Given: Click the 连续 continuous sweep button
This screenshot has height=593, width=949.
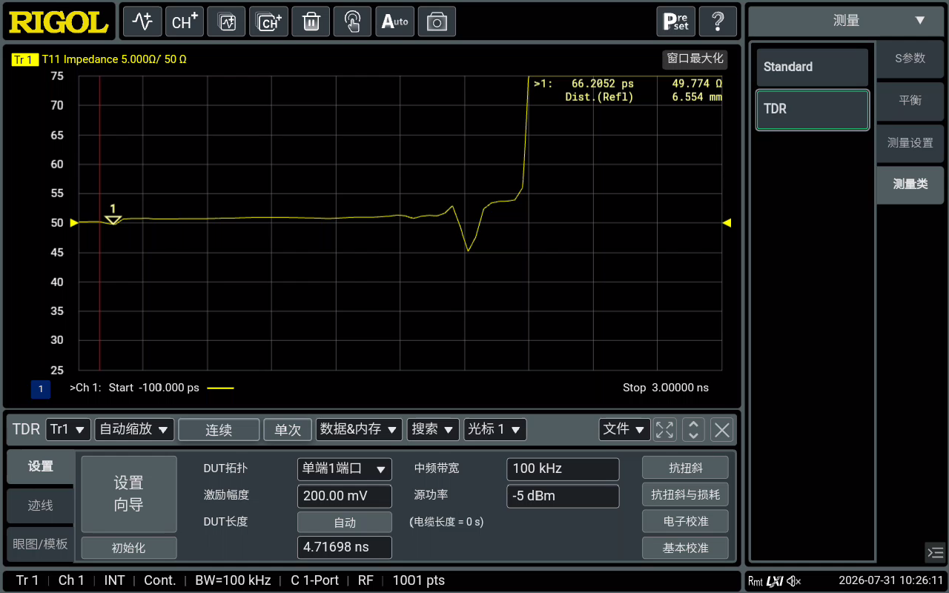Looking at the screenshot, I should (219, 430).
